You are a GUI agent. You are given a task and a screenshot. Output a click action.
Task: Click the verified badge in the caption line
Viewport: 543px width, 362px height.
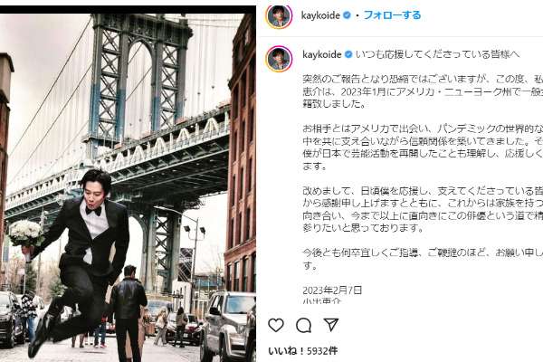tap(348, 54)
